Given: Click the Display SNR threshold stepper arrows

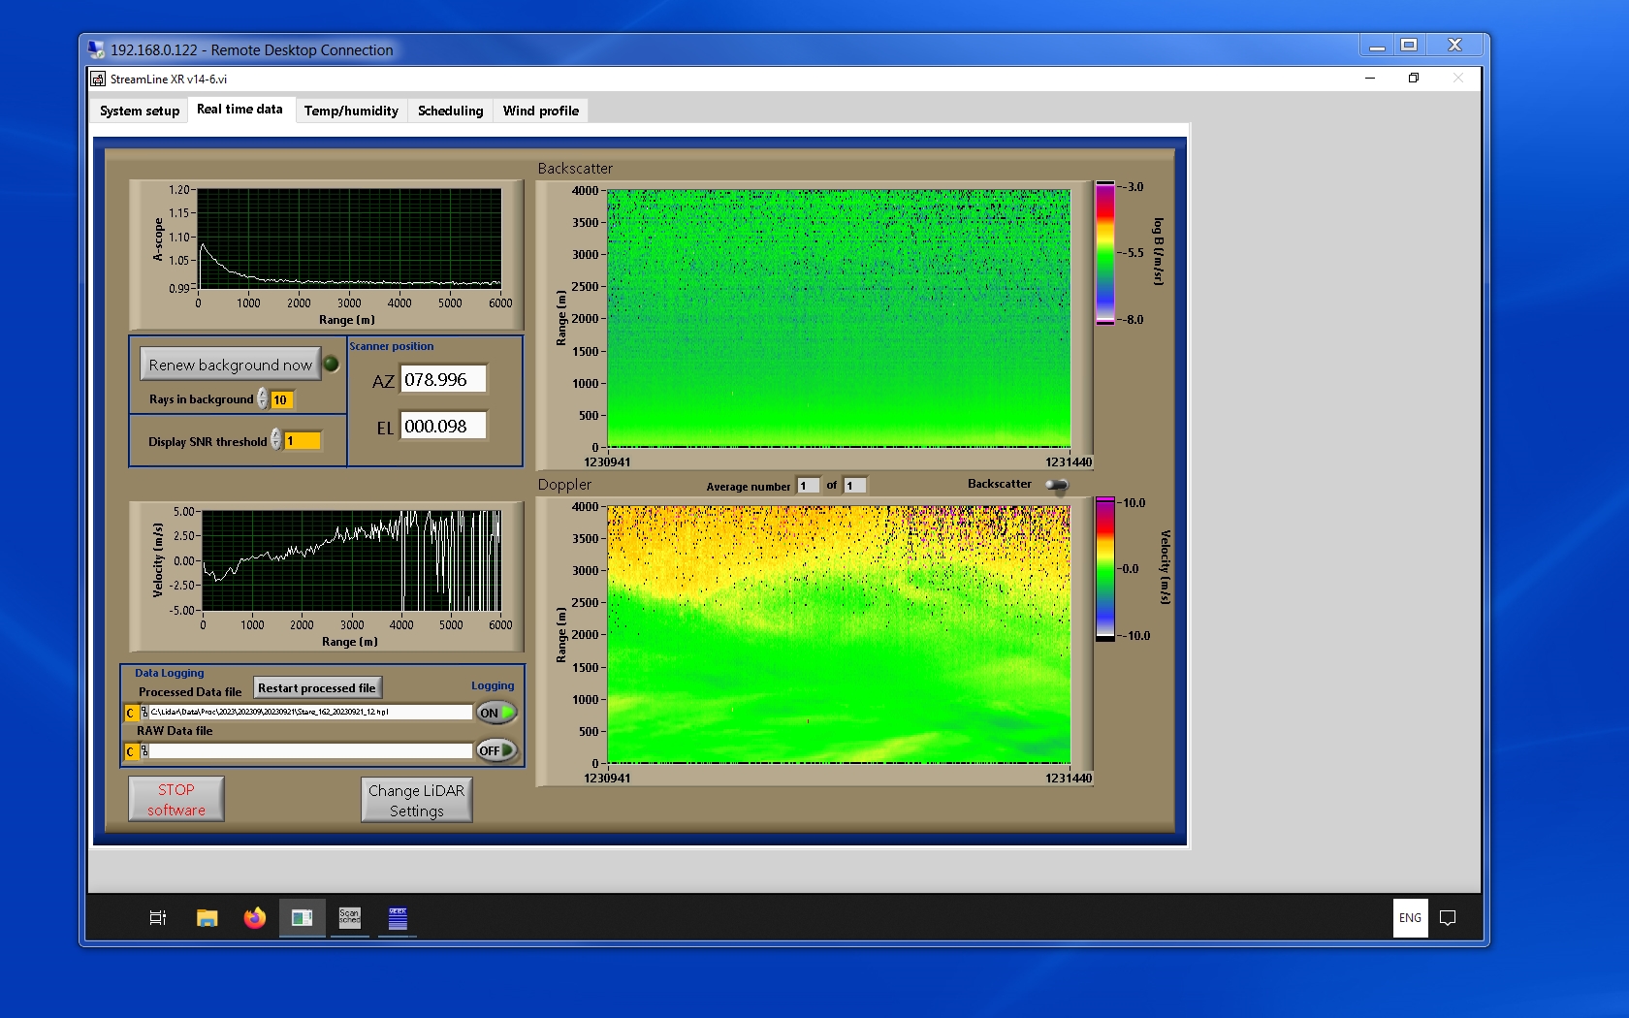Looking at the screenshot, I should tap(276, 441).
